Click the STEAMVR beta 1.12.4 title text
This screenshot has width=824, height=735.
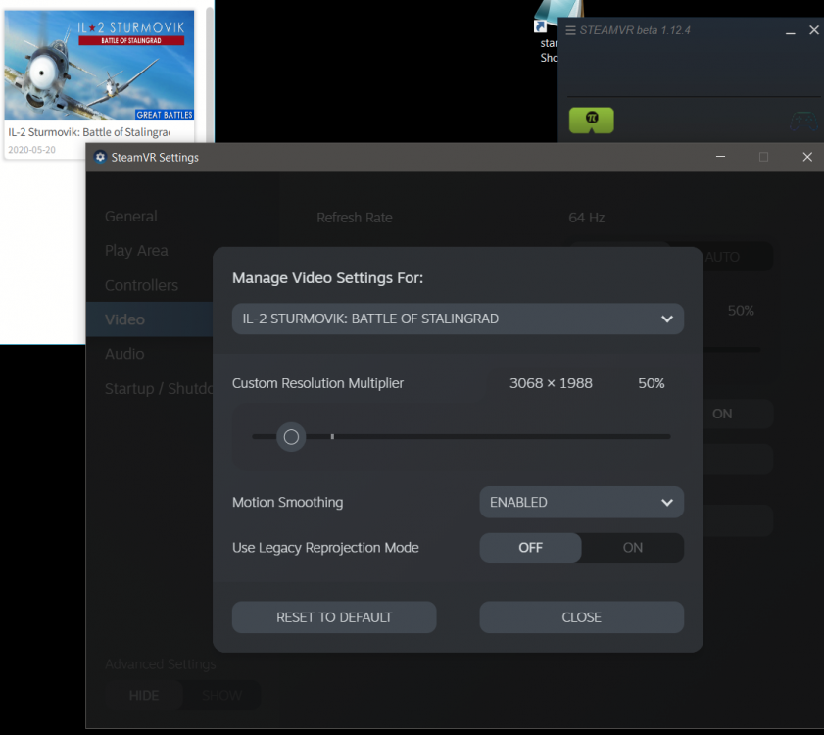635,30
